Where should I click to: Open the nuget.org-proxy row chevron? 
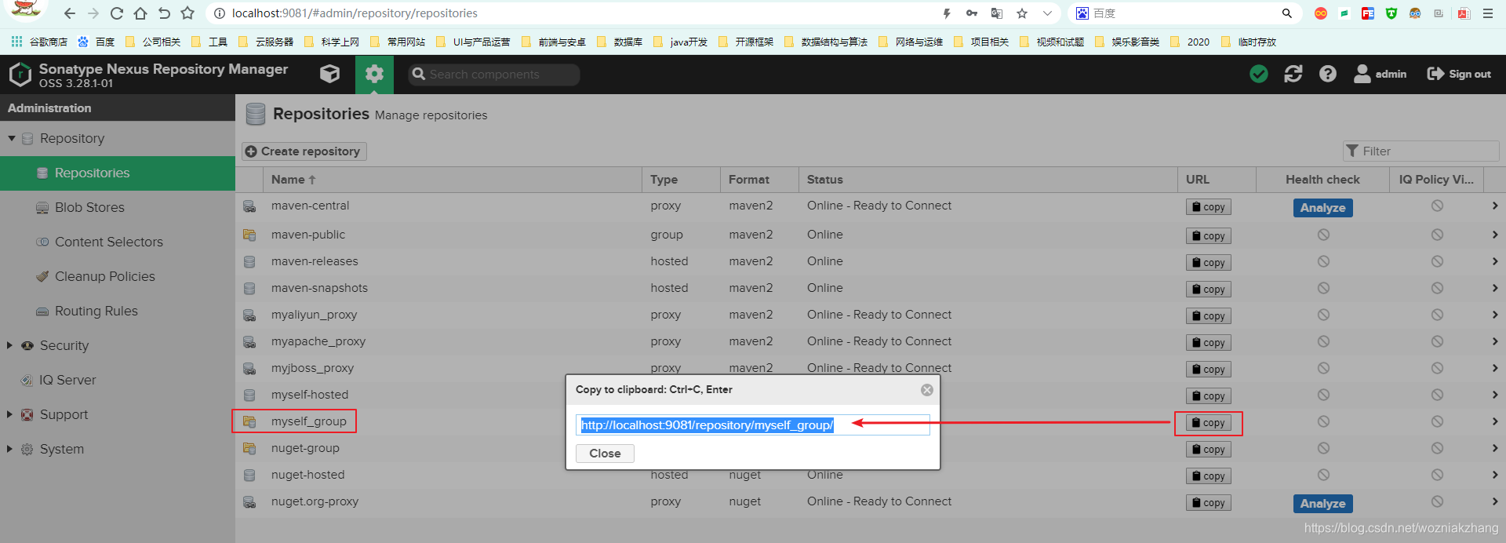tap(1495, 501)
